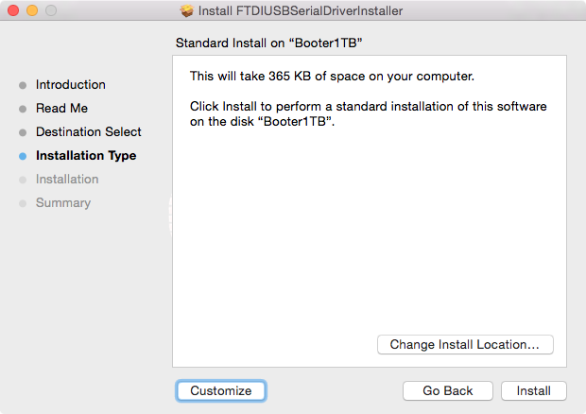Click the bullet beside Destination Select
This screenshot has width=586, height=414.
point(23,132)
